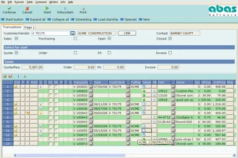Viewport: 238px width, 158px height.
Task: Click the CRM button
Action: point(127,33)
